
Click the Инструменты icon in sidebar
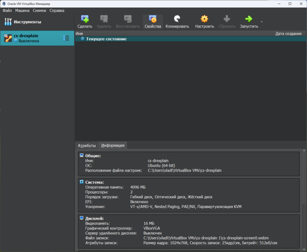click(x=8, y=22)
